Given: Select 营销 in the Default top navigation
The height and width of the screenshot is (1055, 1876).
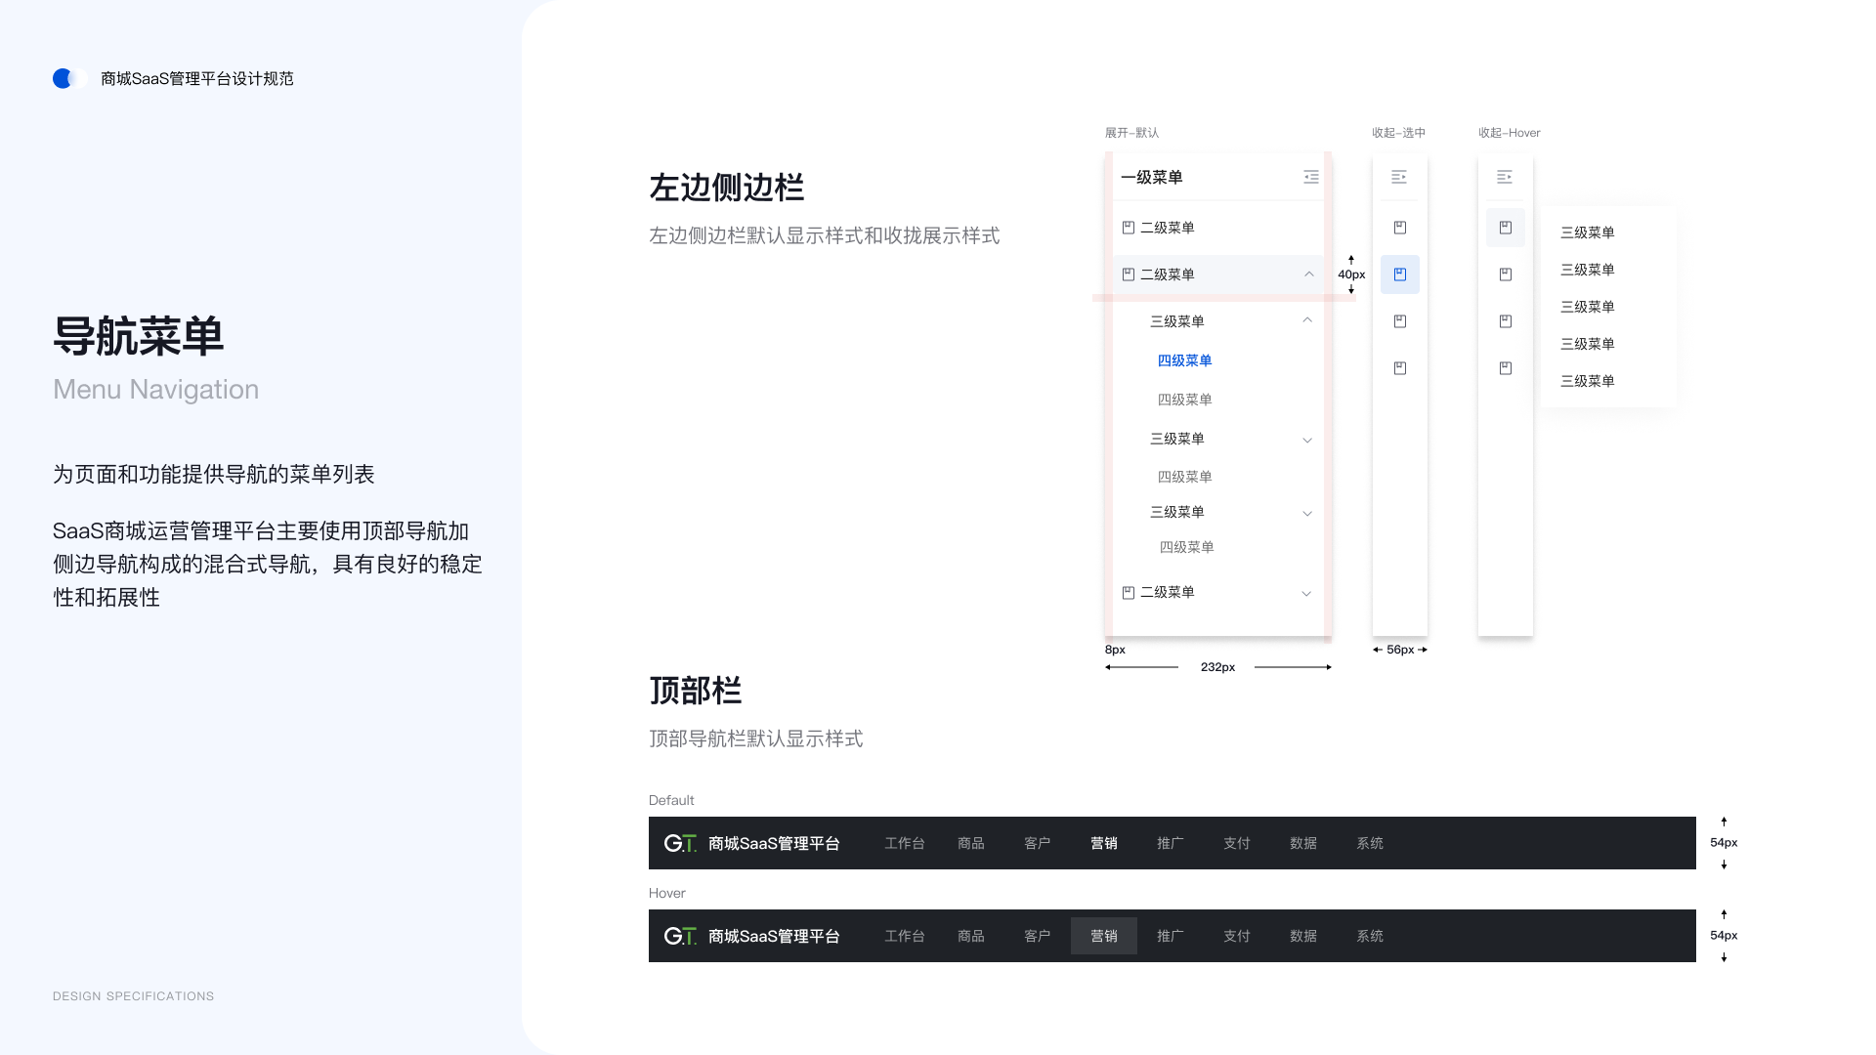Looking at the screenshot, I should (x=1103, y=843).
